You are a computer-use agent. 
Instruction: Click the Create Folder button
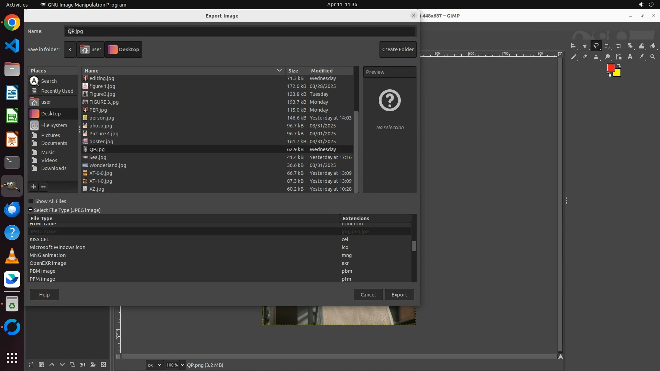coord(398,49)
